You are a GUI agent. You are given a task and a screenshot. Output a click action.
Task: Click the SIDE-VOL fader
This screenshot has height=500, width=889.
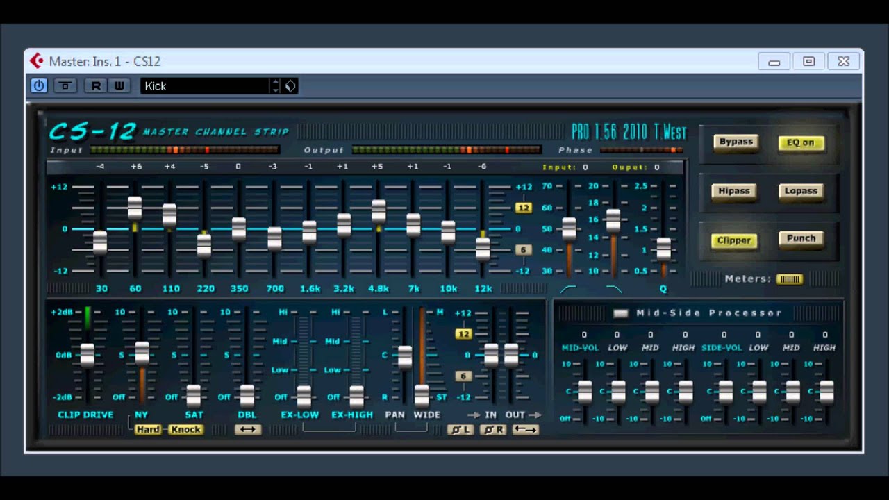(x=725, y=392)
